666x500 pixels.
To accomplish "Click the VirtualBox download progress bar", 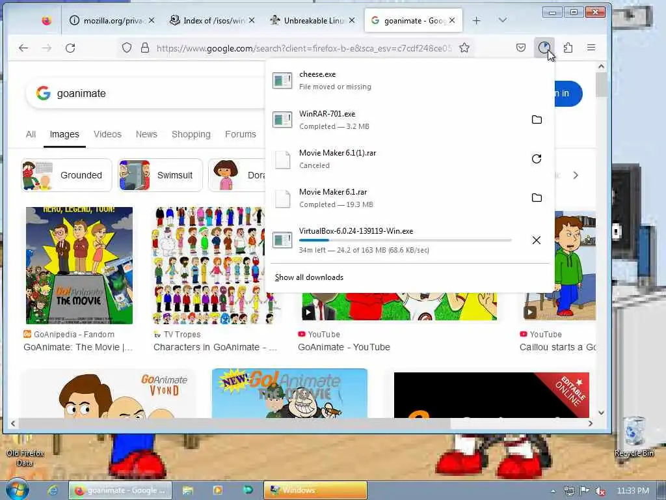I will (405, 240).
